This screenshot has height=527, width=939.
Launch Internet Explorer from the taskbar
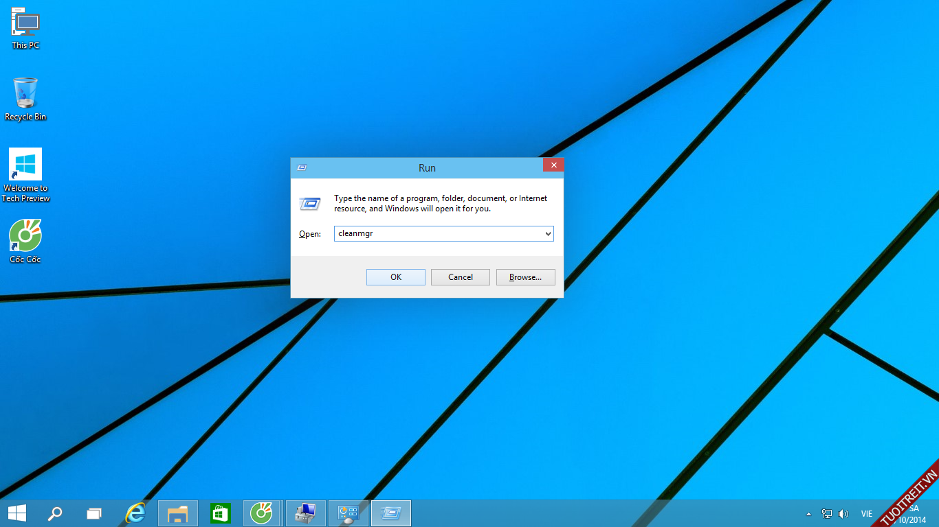(x=135, y=513)
